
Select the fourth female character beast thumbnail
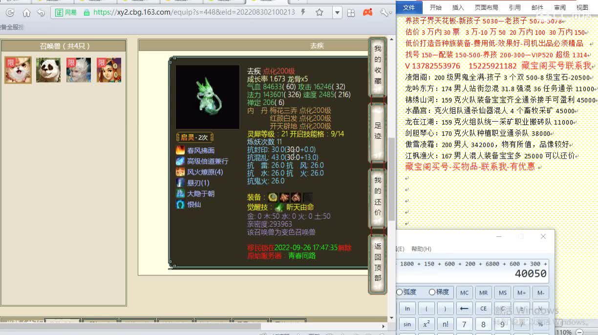click(109, 70)
